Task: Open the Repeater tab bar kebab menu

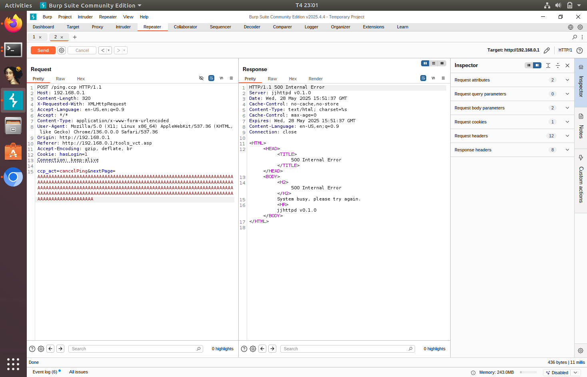Action: click(582, 37)
